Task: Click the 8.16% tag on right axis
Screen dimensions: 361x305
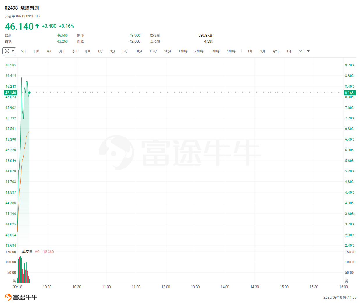Action: (x=350, y=93)
